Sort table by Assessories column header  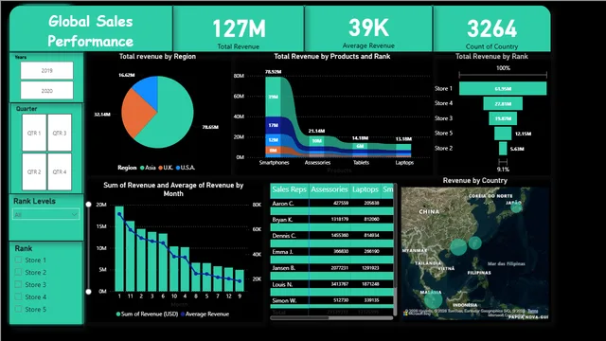330,189
